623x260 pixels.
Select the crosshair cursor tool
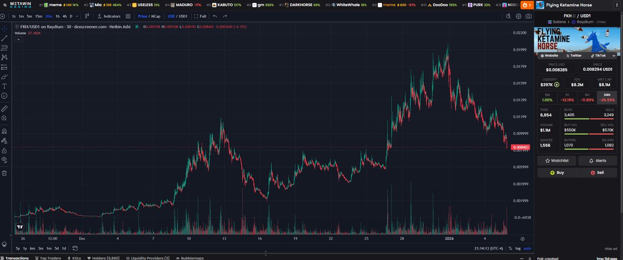tap(4, 28)
